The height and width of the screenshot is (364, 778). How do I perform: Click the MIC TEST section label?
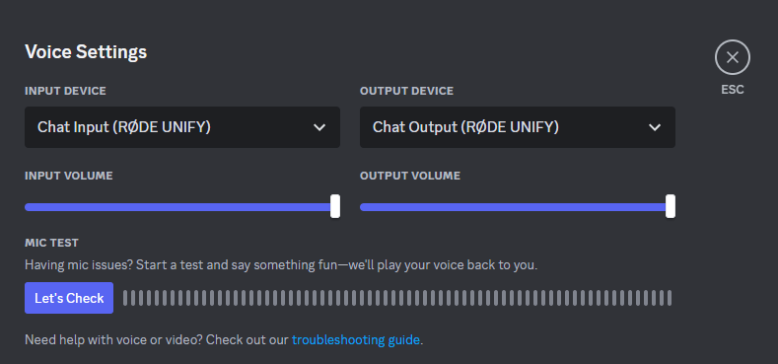click(51, 243)
